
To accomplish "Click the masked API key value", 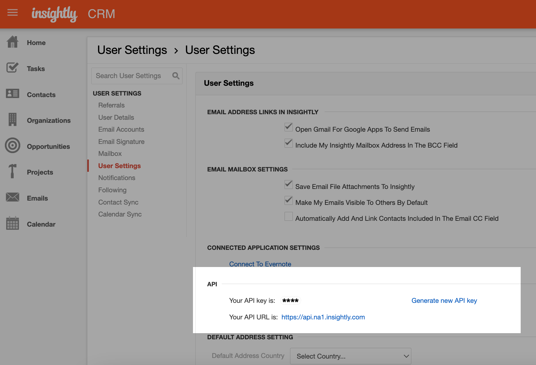I will click(x=290, y=301).
